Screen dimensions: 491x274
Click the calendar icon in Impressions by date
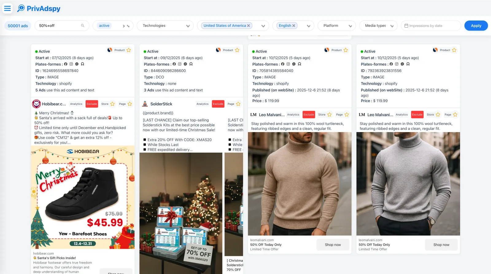(406, 26)
